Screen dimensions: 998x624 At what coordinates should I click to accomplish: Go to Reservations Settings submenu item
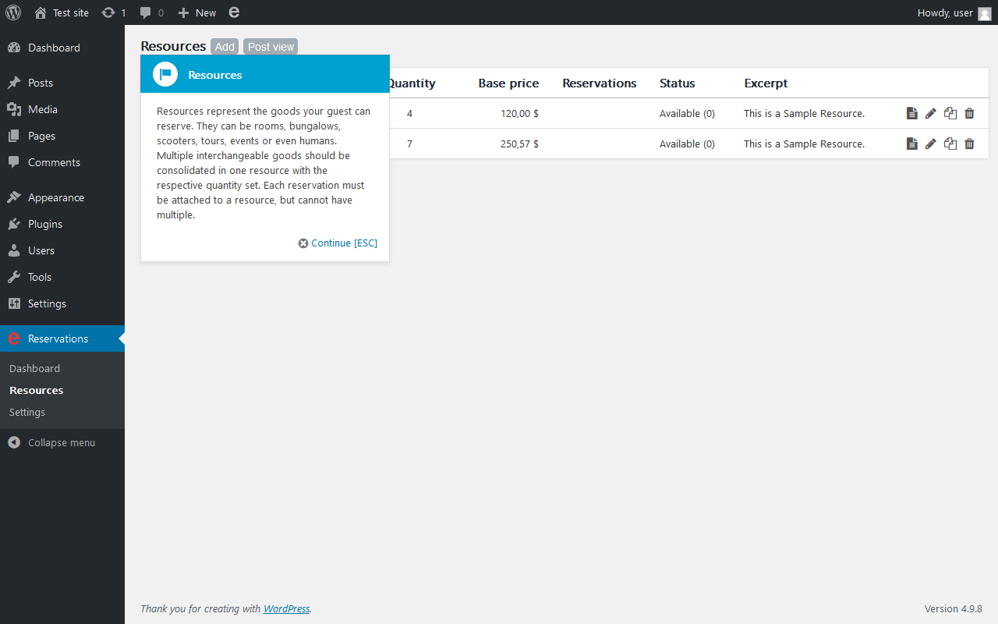(x=27, y=412)
